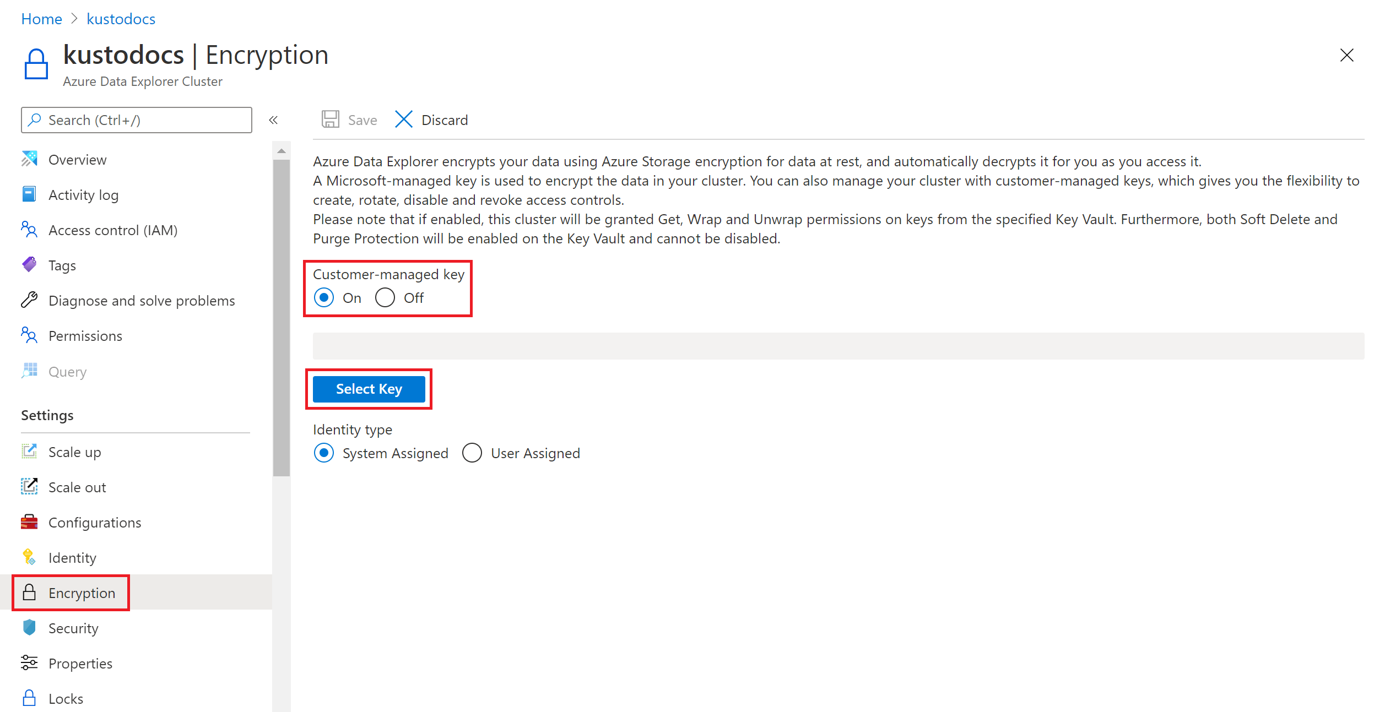This screenshot has height=712, width=1385.
Task: Expand Configurations settings section
Action: (94, 521)
